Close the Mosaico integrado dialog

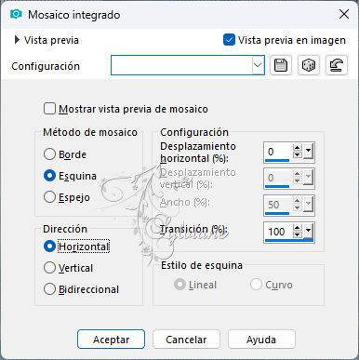click(344, 14)
